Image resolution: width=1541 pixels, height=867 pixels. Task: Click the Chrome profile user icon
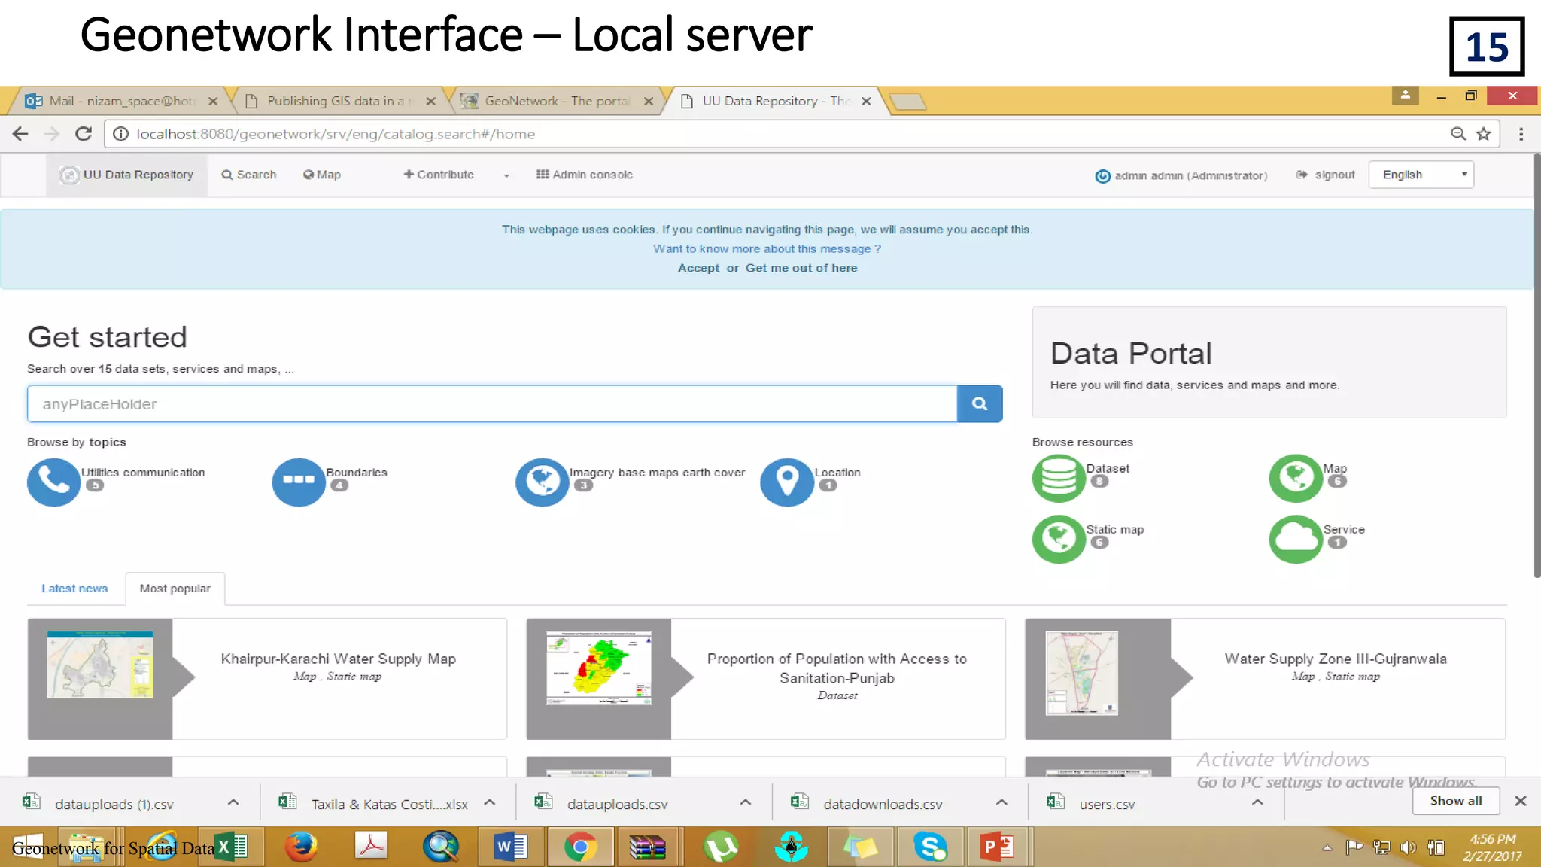coord(1405,96)
